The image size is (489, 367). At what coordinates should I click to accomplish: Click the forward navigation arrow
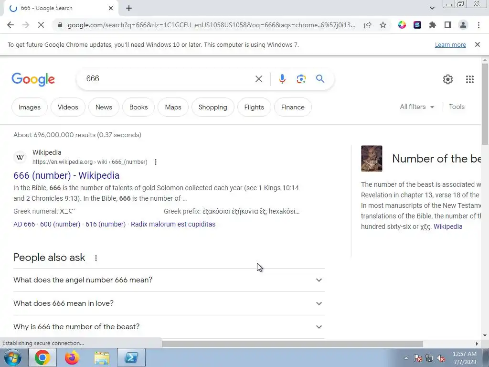(x=26, y=25)
